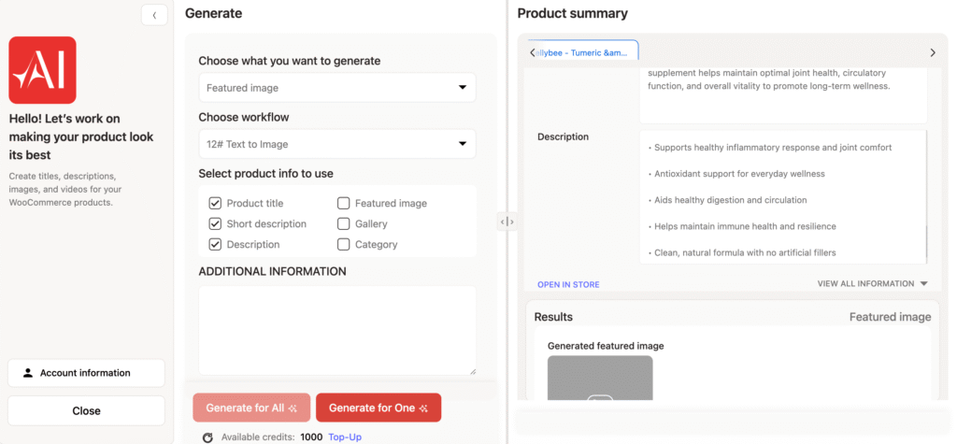
Task: Click the Generate for One button
Action: coord(378,408)
